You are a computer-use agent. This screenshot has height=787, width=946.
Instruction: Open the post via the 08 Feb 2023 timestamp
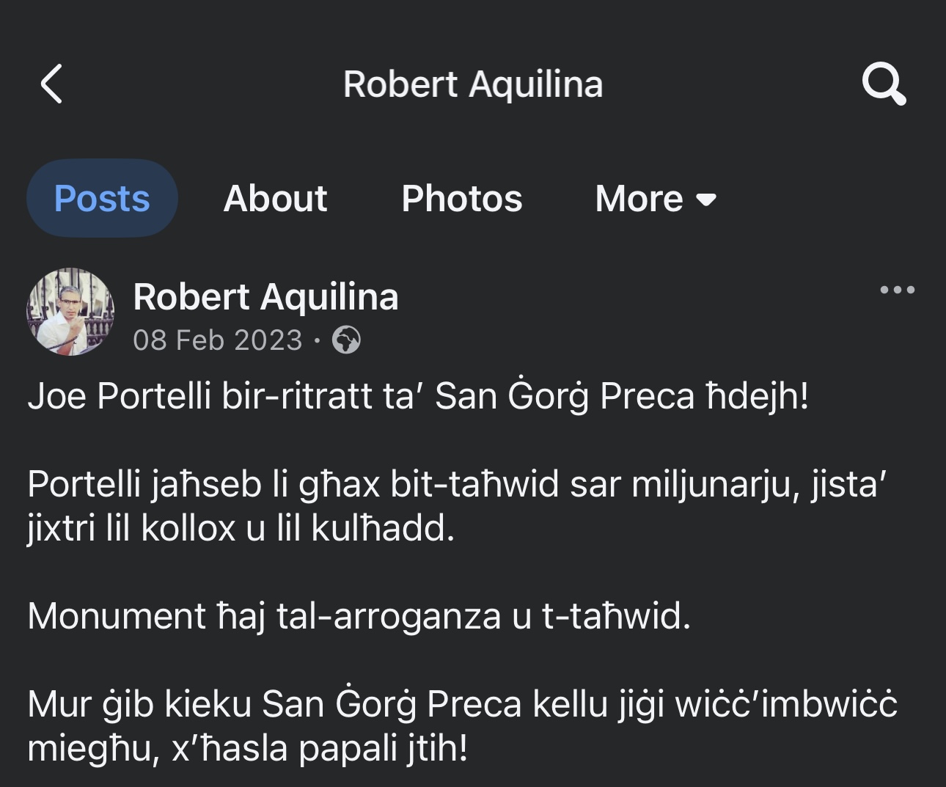click(218, 339)
